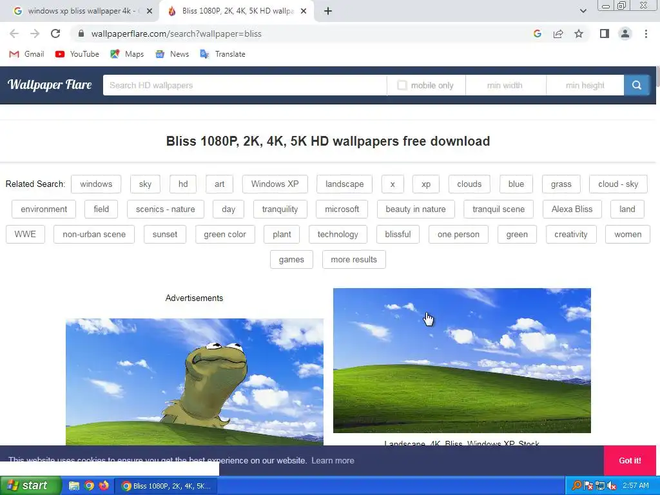Click the 'games' related tag
Screen dimensions: 660x495
click(x=291, y=259)
